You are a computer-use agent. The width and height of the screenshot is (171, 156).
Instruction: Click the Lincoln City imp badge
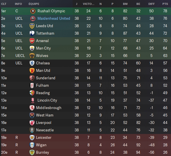[x=33, y=100]
